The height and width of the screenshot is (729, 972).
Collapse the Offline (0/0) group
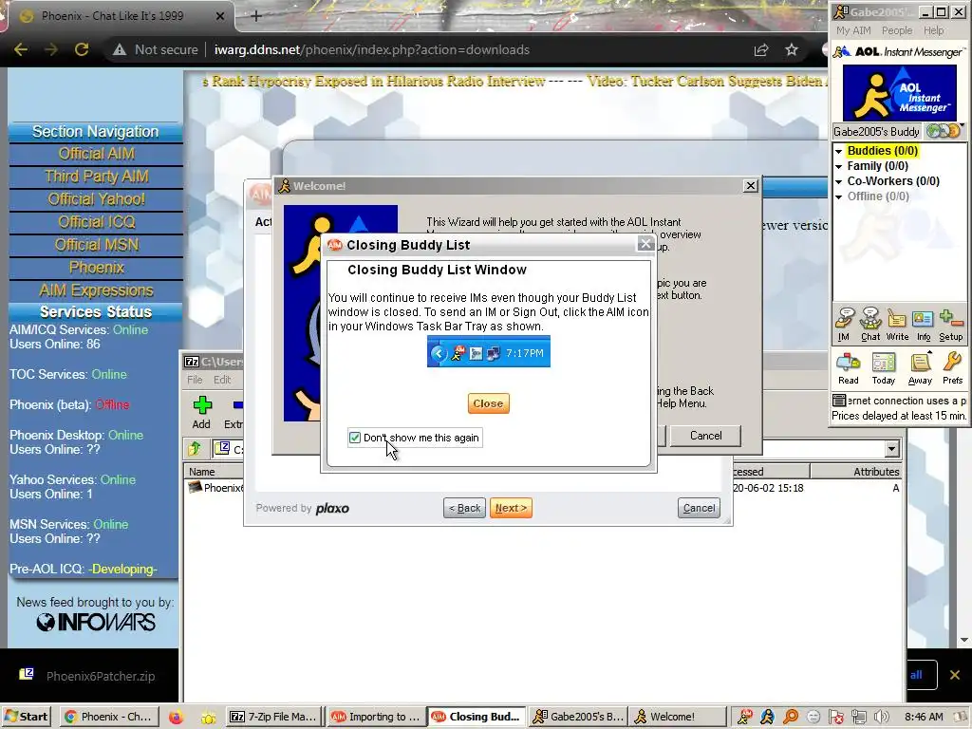pos(839,197)
